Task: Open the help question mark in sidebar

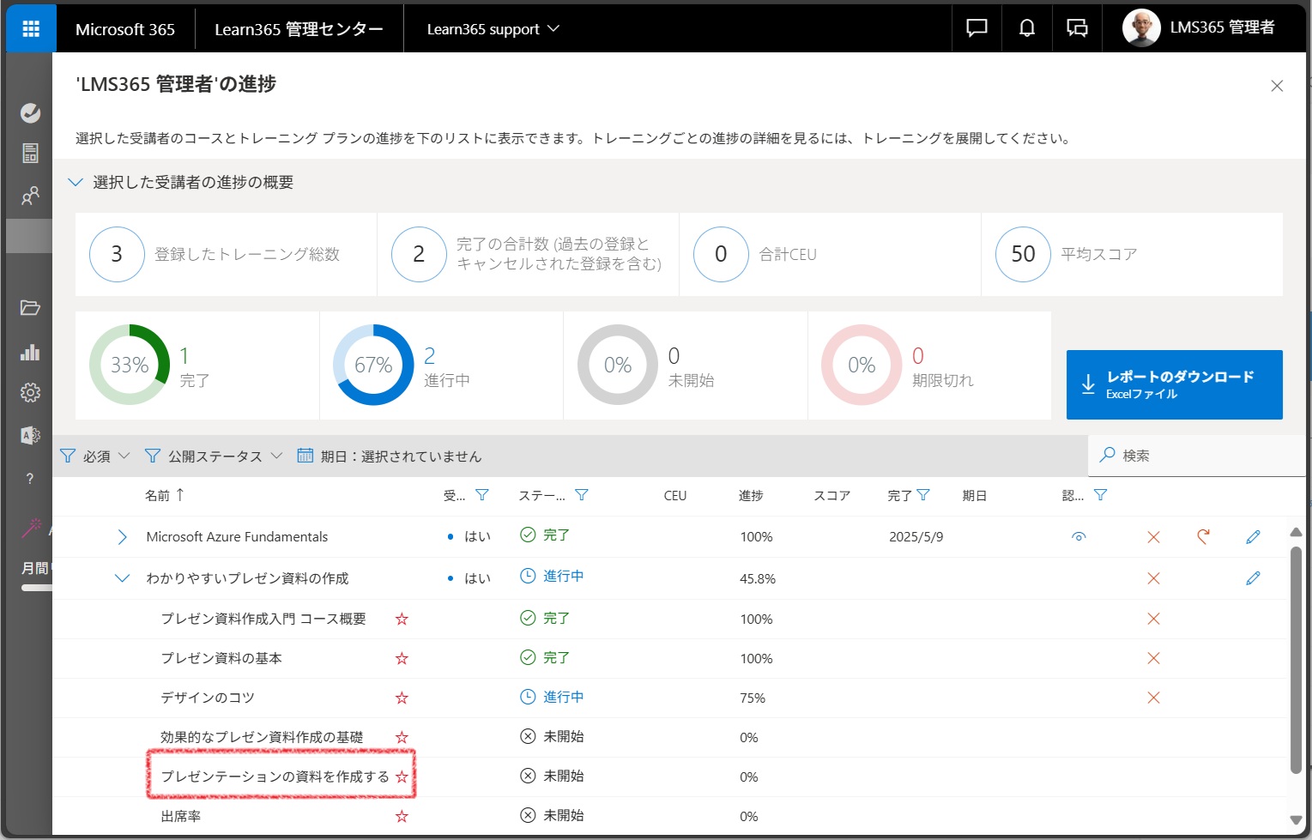Action: [x=30, y=479]
